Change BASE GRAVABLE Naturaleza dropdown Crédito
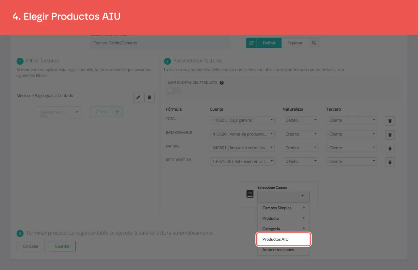The image size is (418, 270). [x=300, y=134]
